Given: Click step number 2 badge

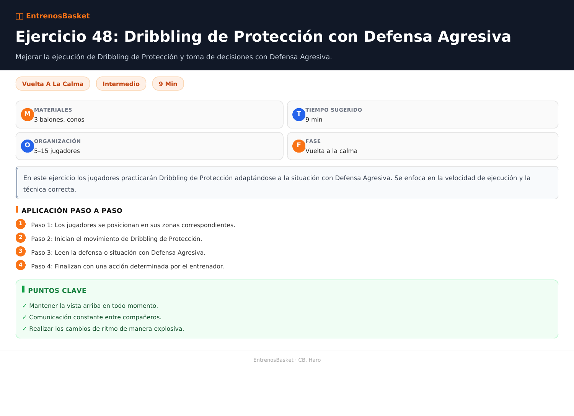Looking at the screenshot, I should (21, 238).
